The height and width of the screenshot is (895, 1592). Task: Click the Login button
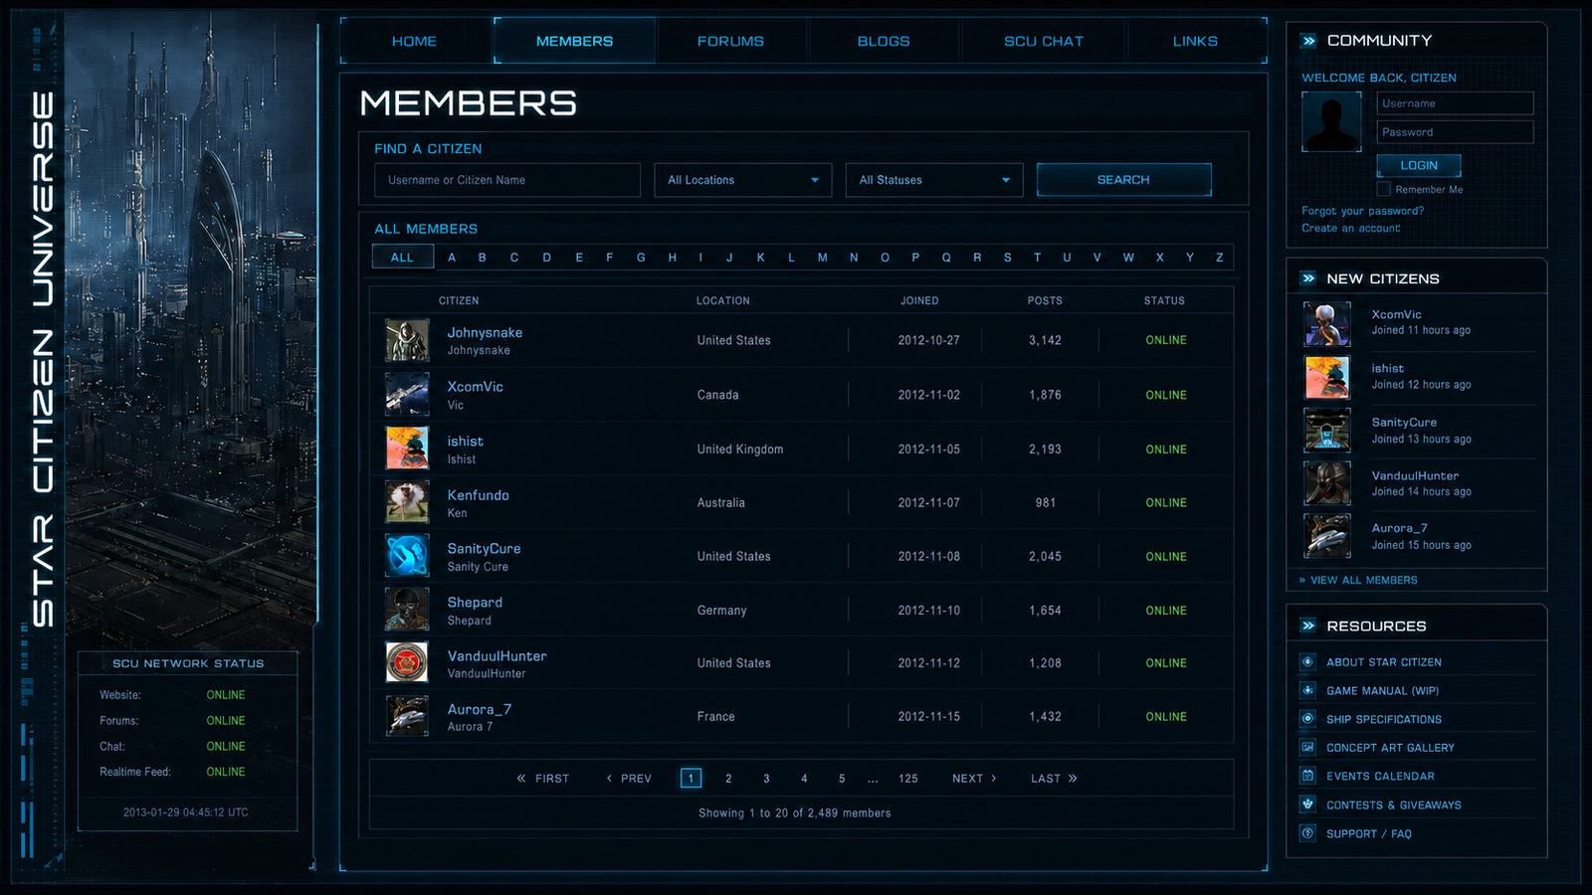(x=1419, y=165)
